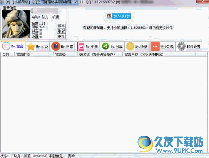Click the 版本 button
The image size is (209, 158).
click(61, 26)
